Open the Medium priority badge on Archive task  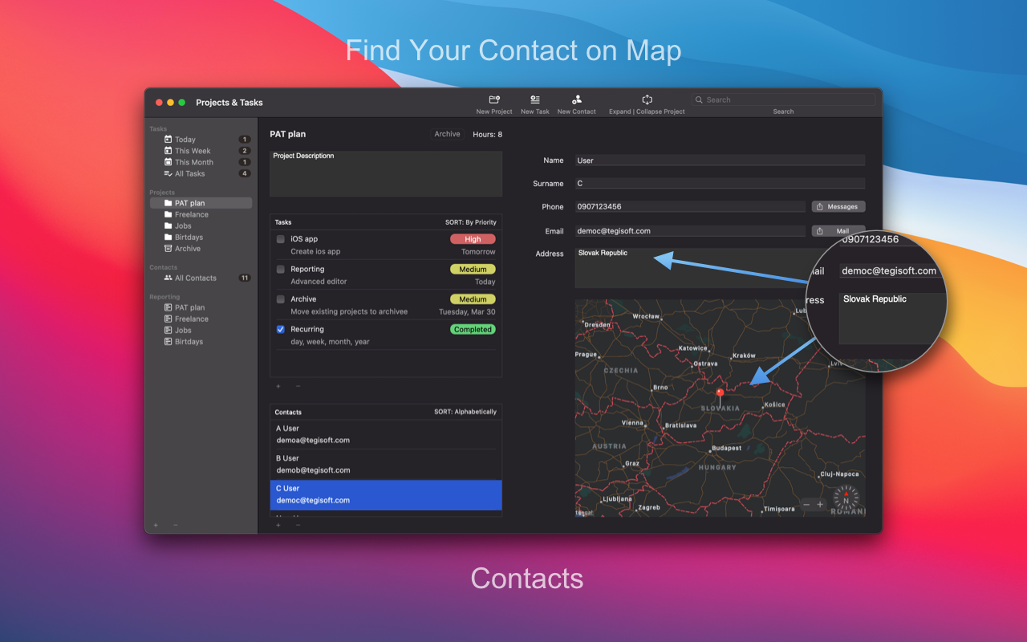pyautogui.click(x=473, y=299)
